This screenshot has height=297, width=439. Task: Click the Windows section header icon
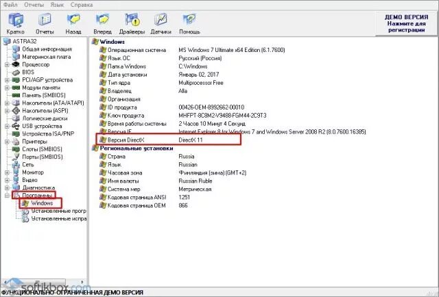pos(95,42)
